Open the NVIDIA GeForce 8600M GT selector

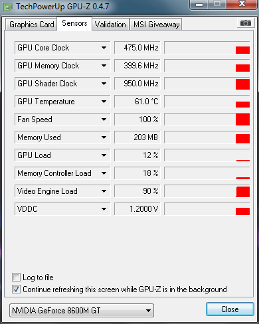(82, 310)
